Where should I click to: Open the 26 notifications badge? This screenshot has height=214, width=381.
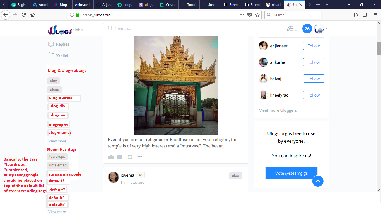tap(307, 28)
